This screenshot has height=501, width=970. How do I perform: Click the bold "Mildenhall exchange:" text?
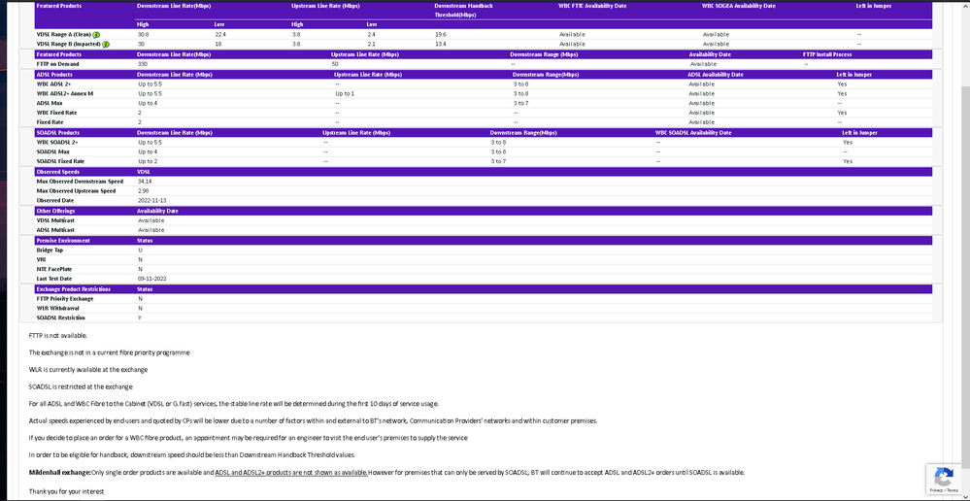pyautogui.click(x=60, y=473)
